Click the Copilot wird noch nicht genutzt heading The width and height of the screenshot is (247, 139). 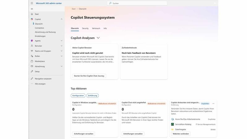[x=87, y=53]
